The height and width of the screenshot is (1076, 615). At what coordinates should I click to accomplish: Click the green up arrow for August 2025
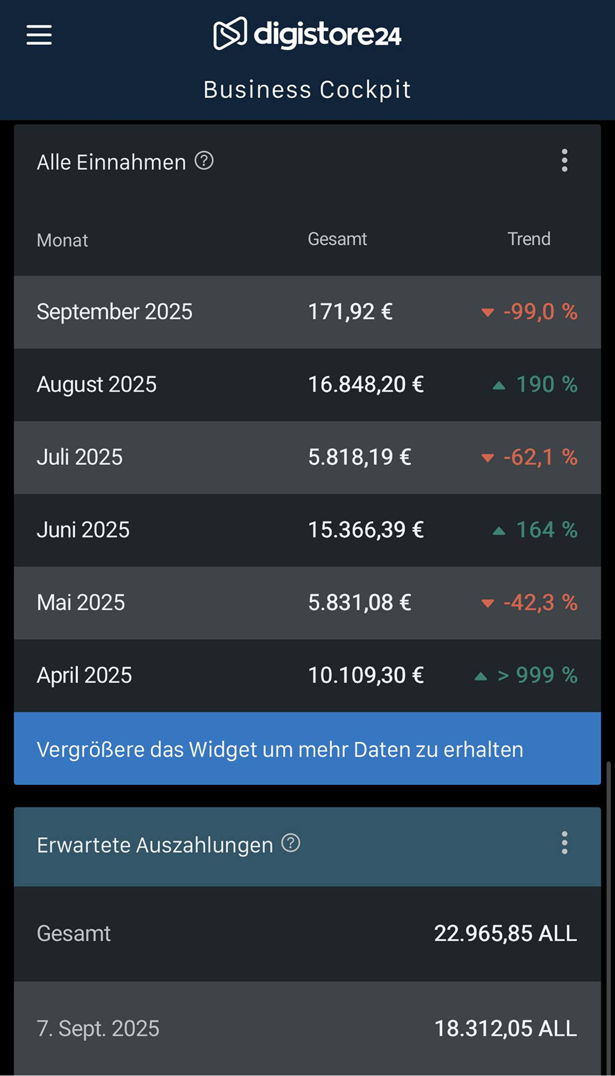pyautogui.click(x=499, y=385)
